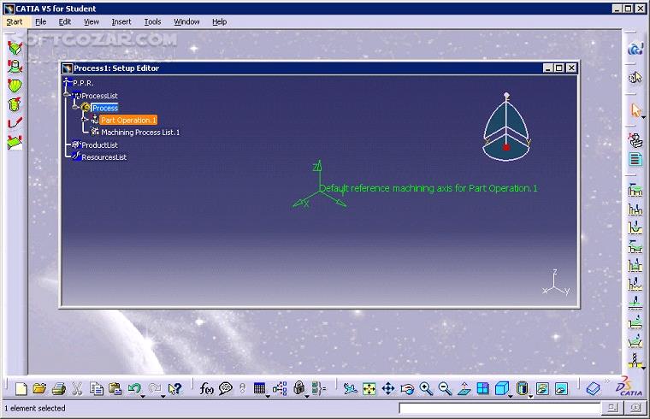The height and width of the screenshot is (419, 650).
Task: Click the padlock Lock icon
Action: 298,388
